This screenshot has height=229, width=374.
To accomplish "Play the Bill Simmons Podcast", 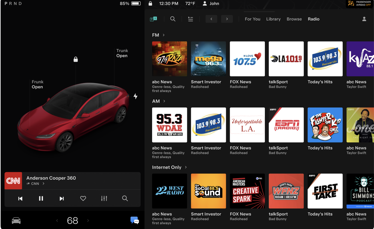I will pyautogui.click(x=360, y=191).
